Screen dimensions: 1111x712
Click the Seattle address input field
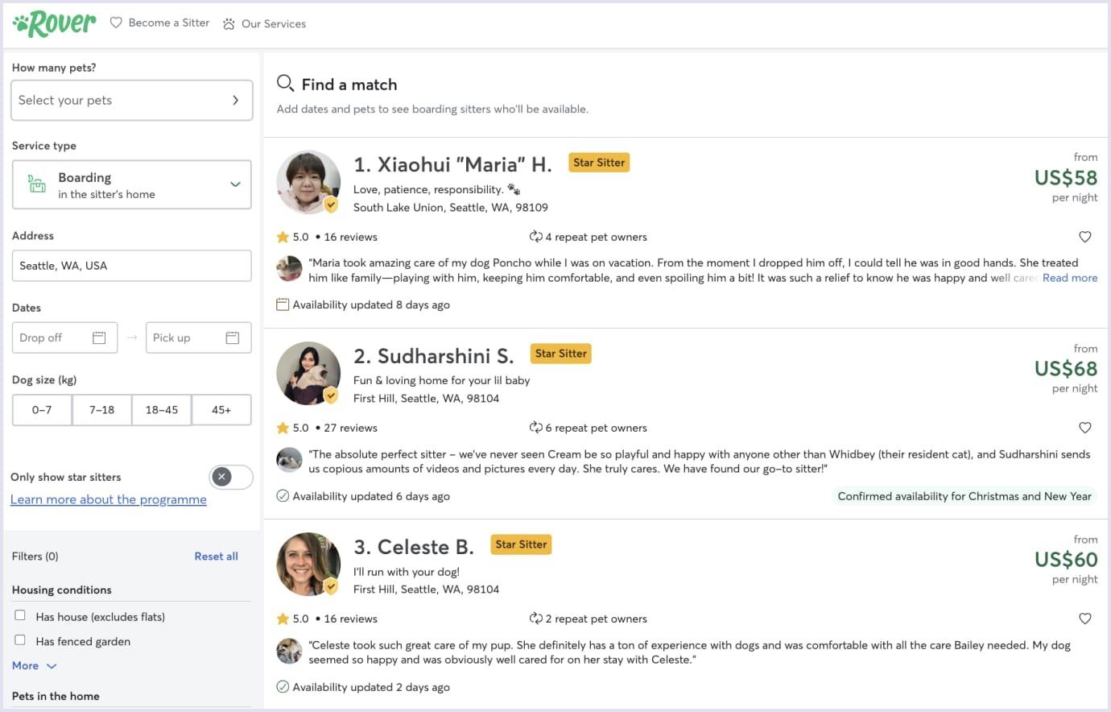(131, 266)
